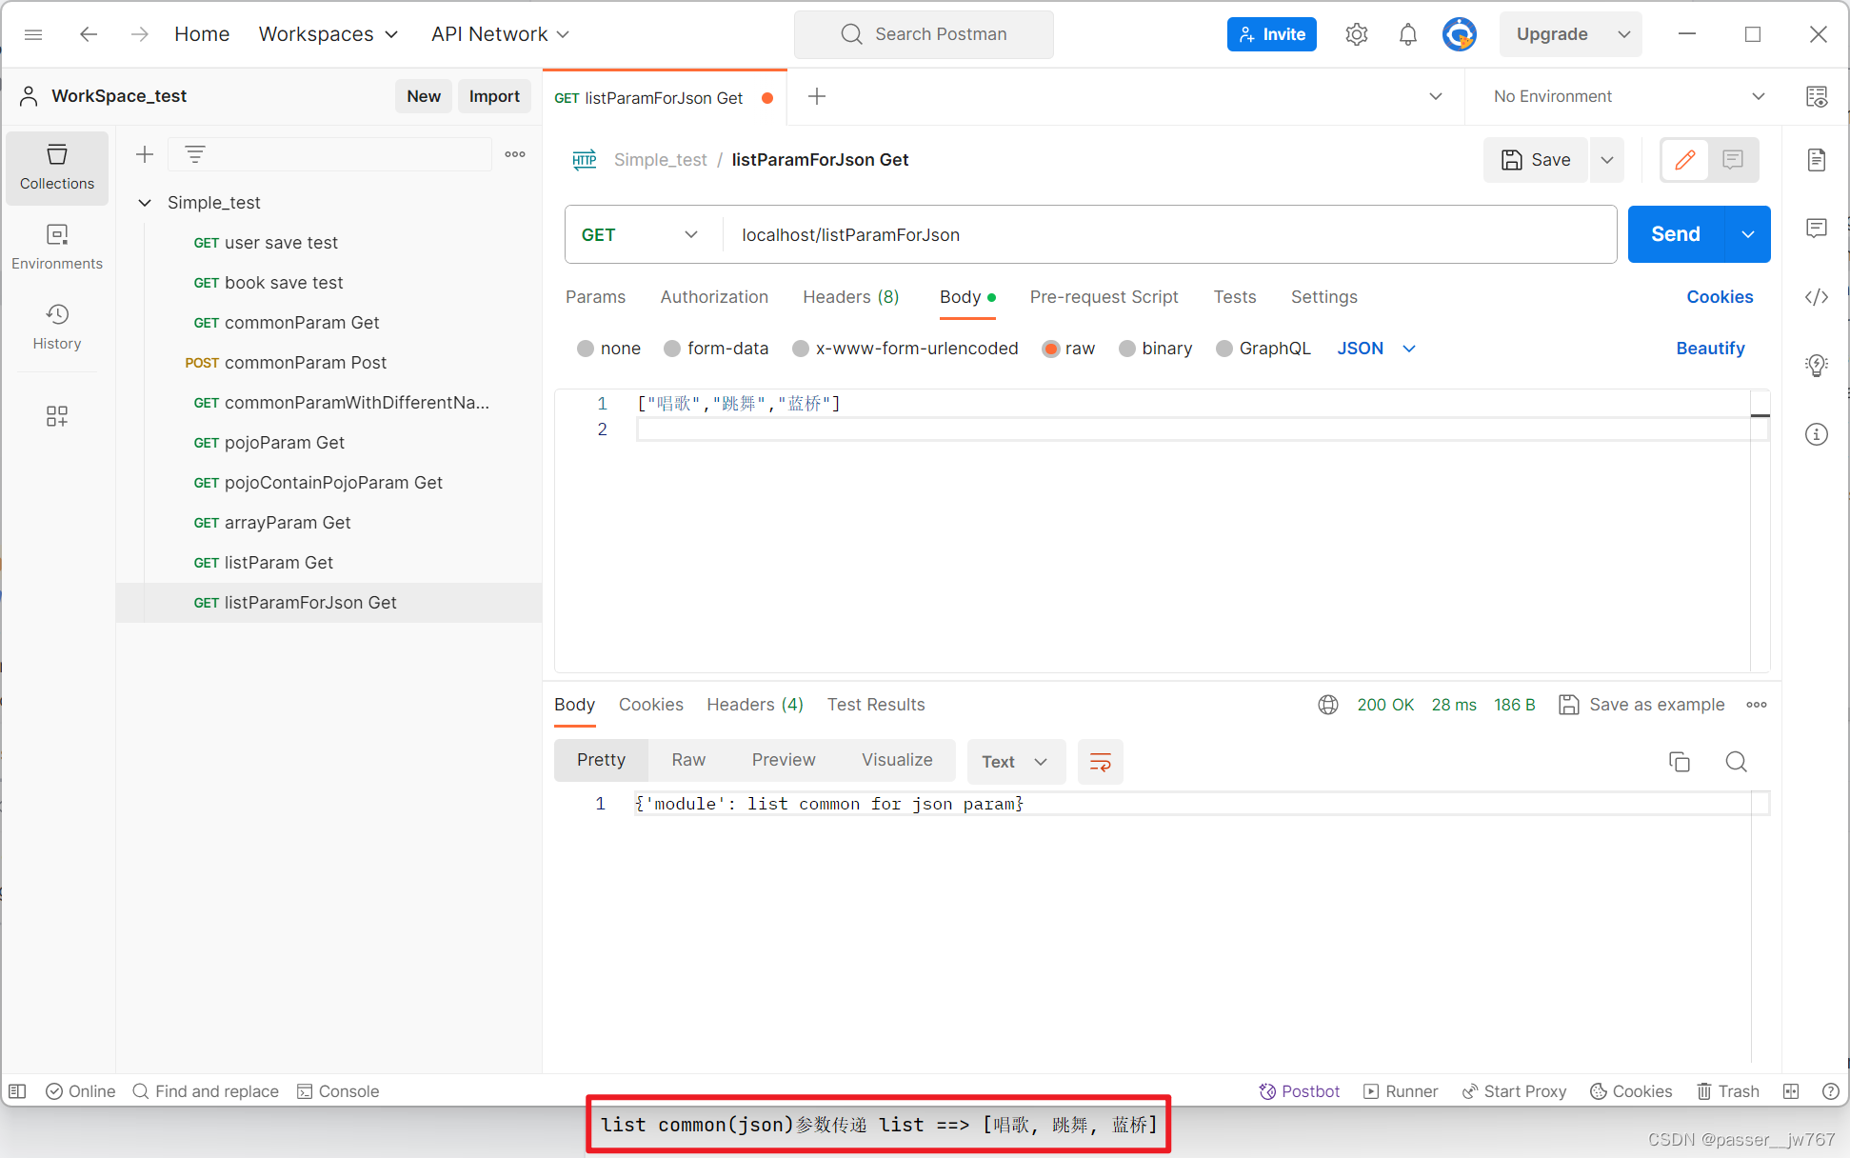Toggle line wrap in response
Screen dimensions: 1850x1158
pyautogui.click(x=1101, y=762)
